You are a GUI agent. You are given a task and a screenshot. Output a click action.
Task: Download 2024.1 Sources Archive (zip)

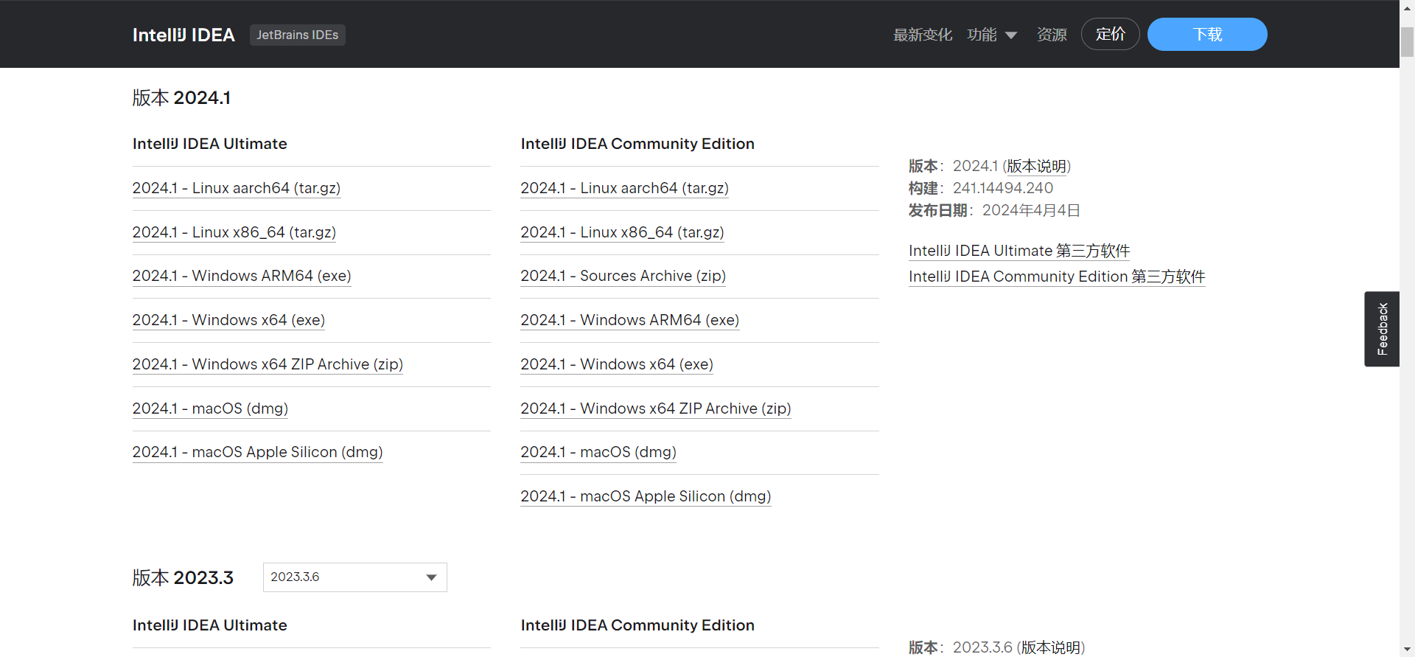(623, 276)
